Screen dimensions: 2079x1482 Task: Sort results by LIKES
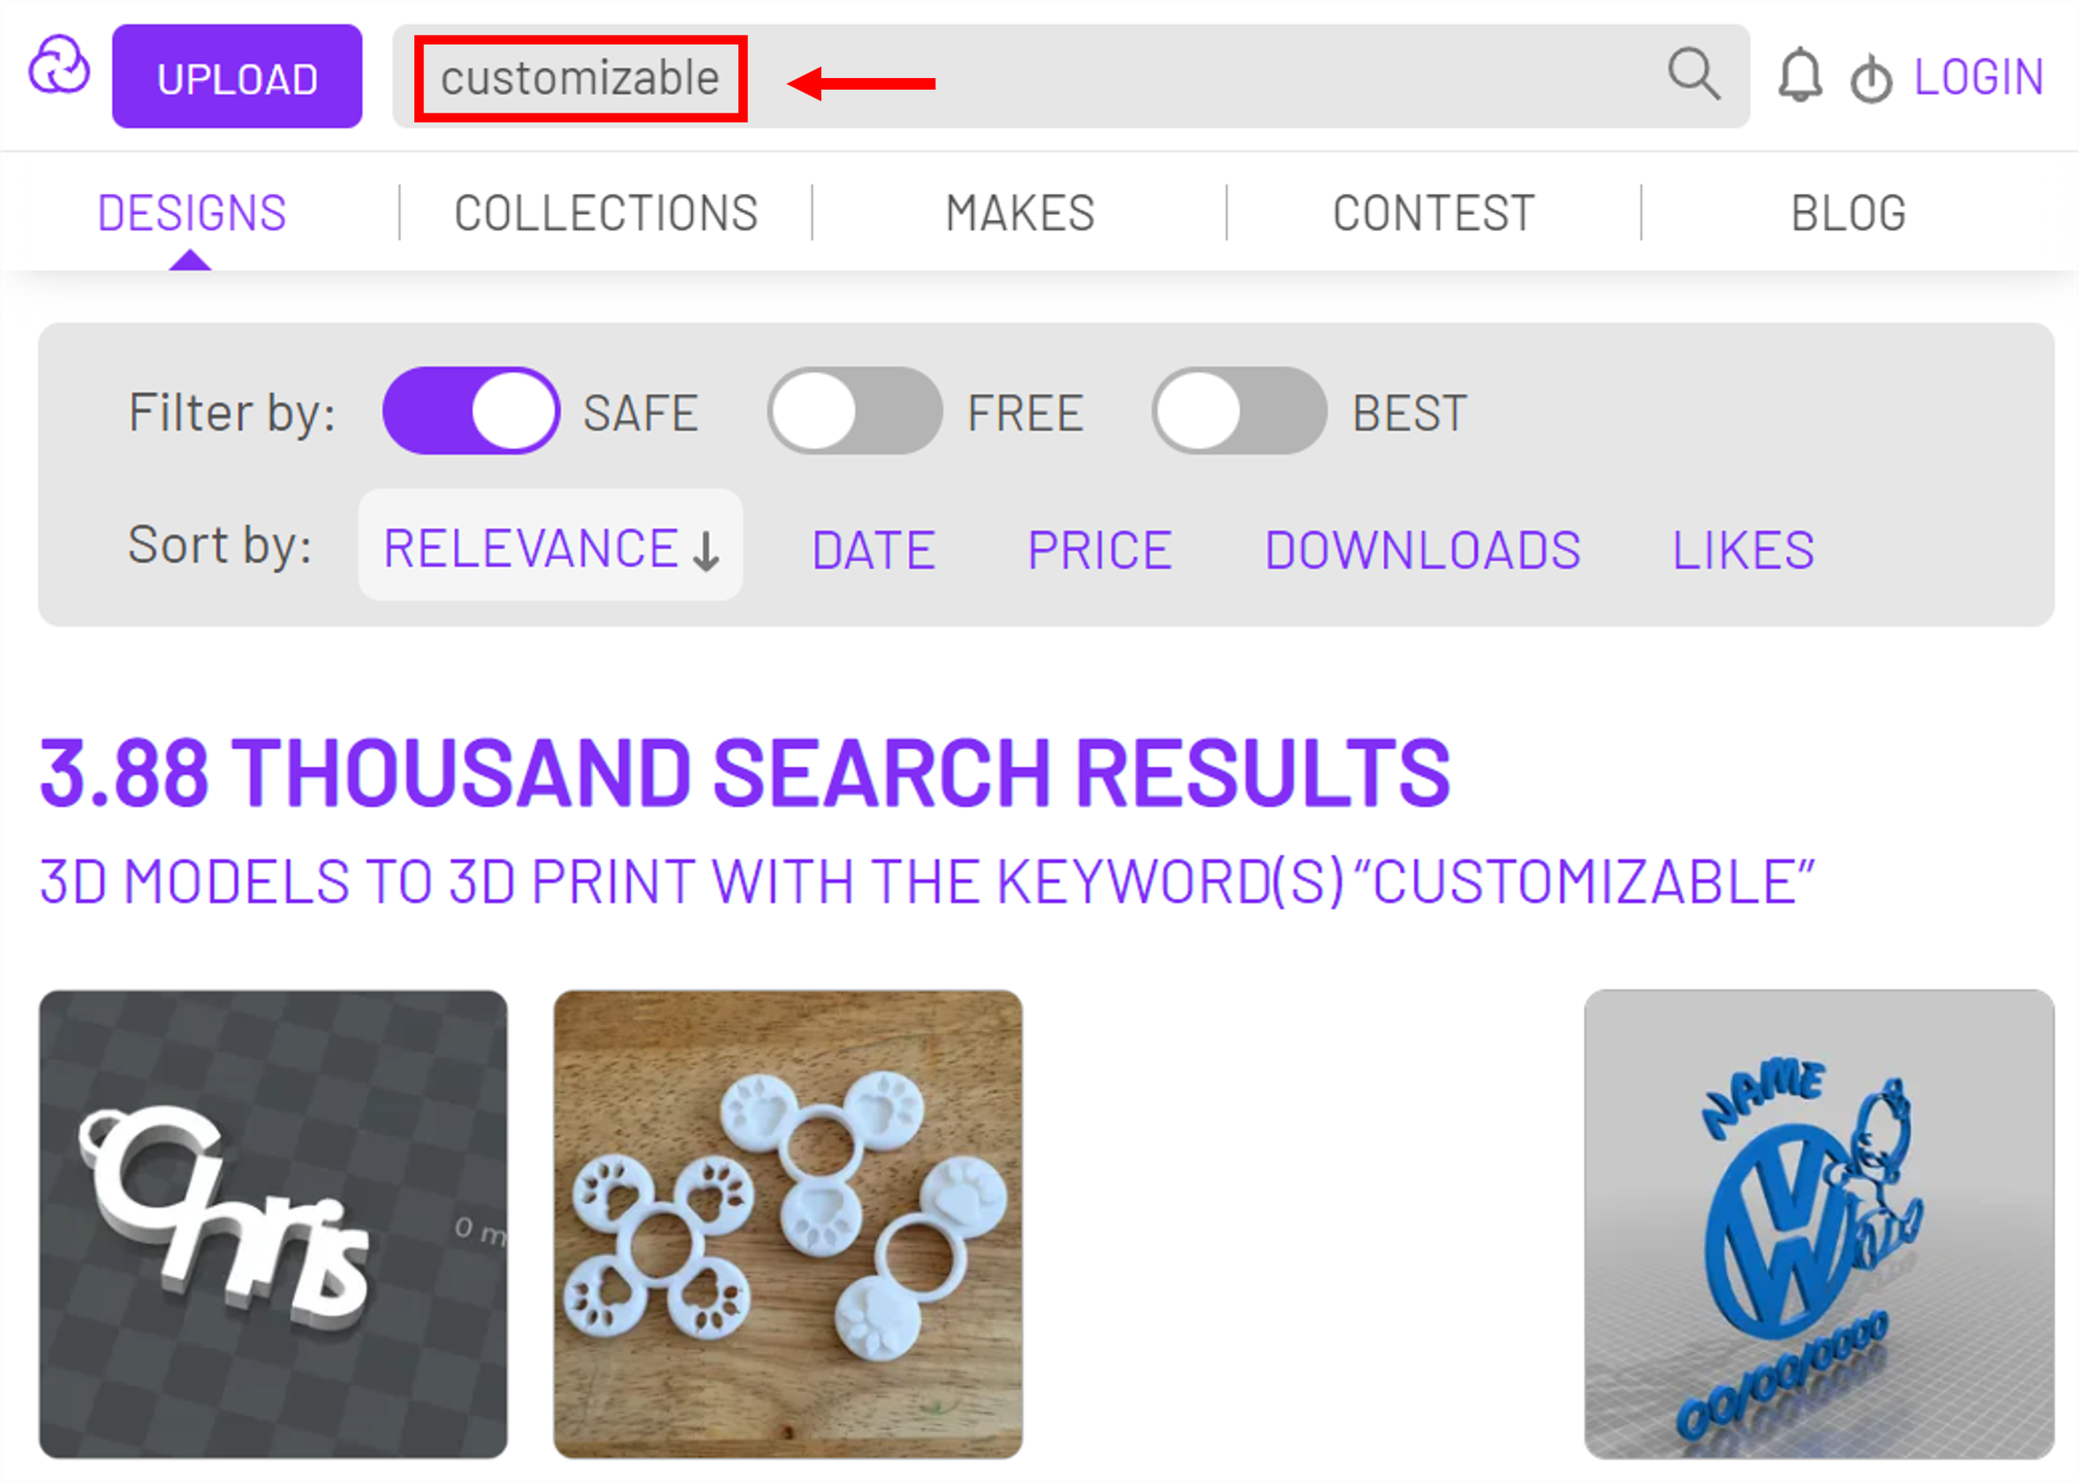[x=1742, y=548]
